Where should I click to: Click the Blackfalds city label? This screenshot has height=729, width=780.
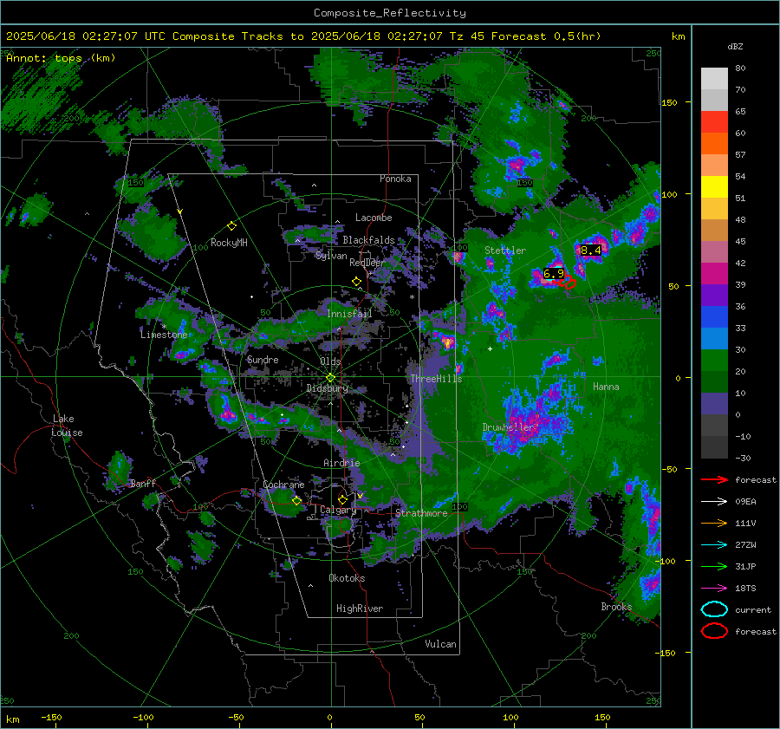(x=368, y=240)
